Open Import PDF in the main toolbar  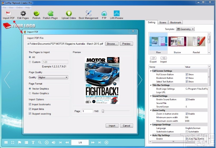[x=9, y=15]
